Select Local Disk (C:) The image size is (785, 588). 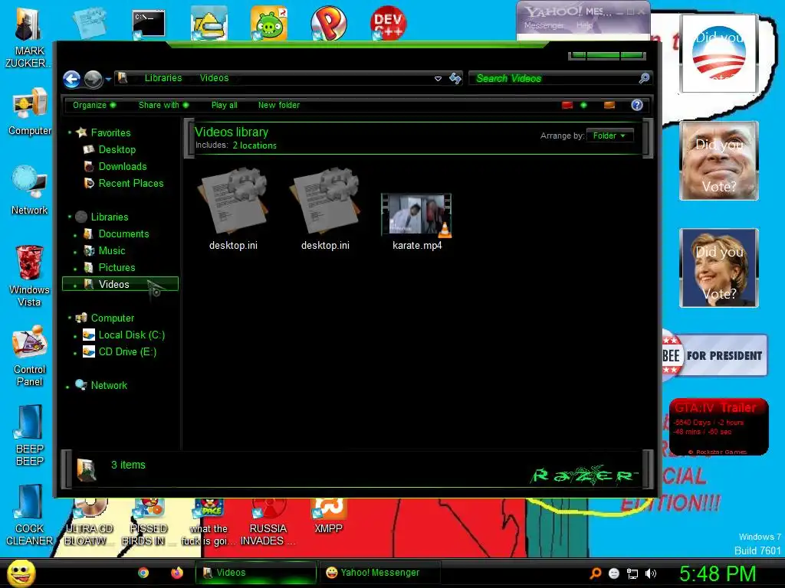pos(132,335)
